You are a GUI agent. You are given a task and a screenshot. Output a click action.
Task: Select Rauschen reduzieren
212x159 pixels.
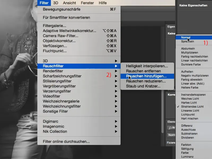[x=147, y=81]
